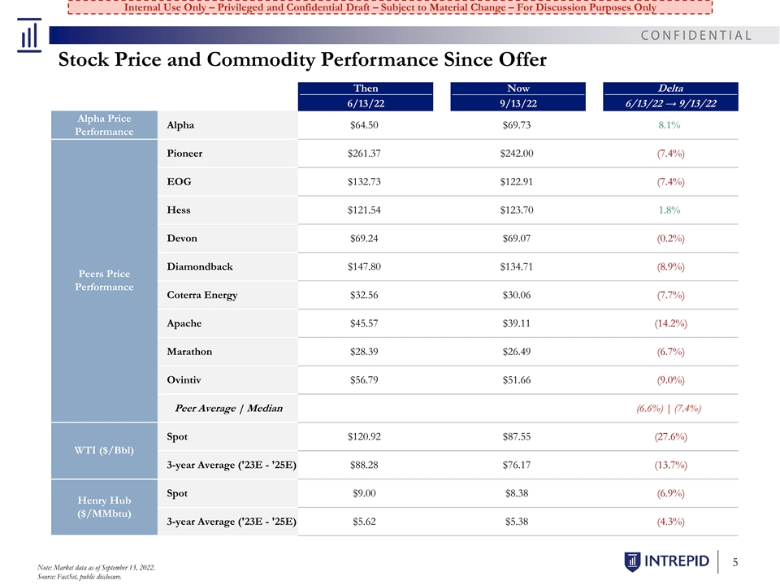Select the 'Now 9/13/22' column header

518,96
